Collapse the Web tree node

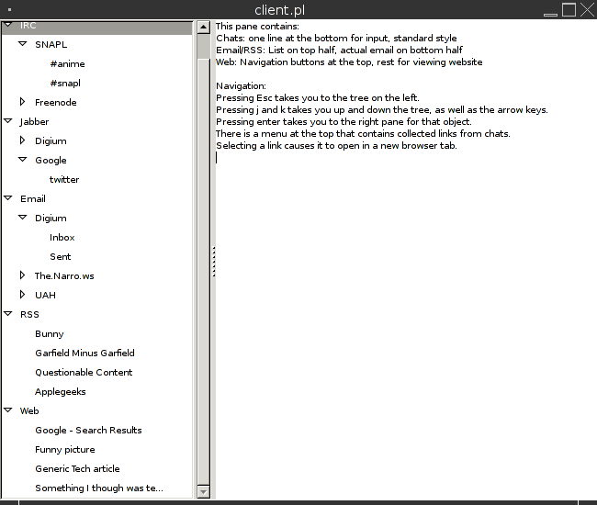8,410
